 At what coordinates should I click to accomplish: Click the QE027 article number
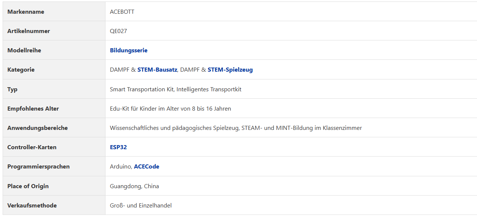point(118,31)
